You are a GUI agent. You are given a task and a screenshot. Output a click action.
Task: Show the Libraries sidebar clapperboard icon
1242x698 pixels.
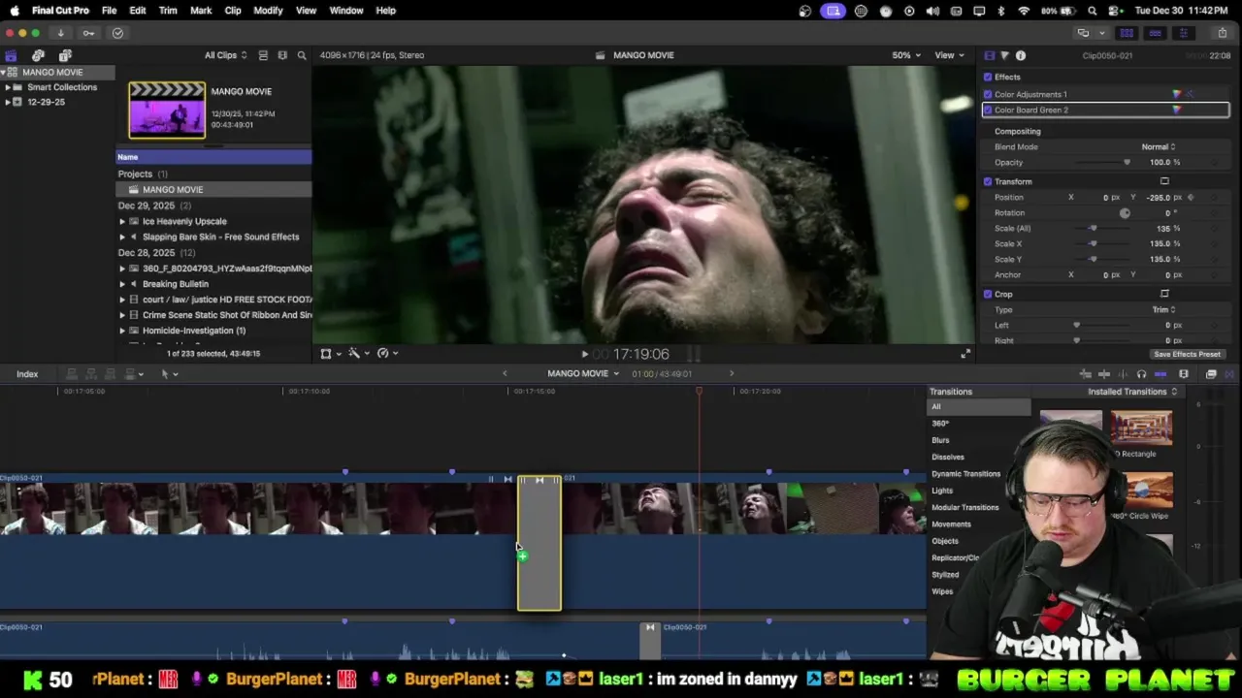tap(11, 55)
